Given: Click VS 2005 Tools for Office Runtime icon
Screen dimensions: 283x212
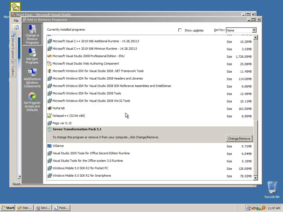Looking at the screenshot, I should coord(49,153).
